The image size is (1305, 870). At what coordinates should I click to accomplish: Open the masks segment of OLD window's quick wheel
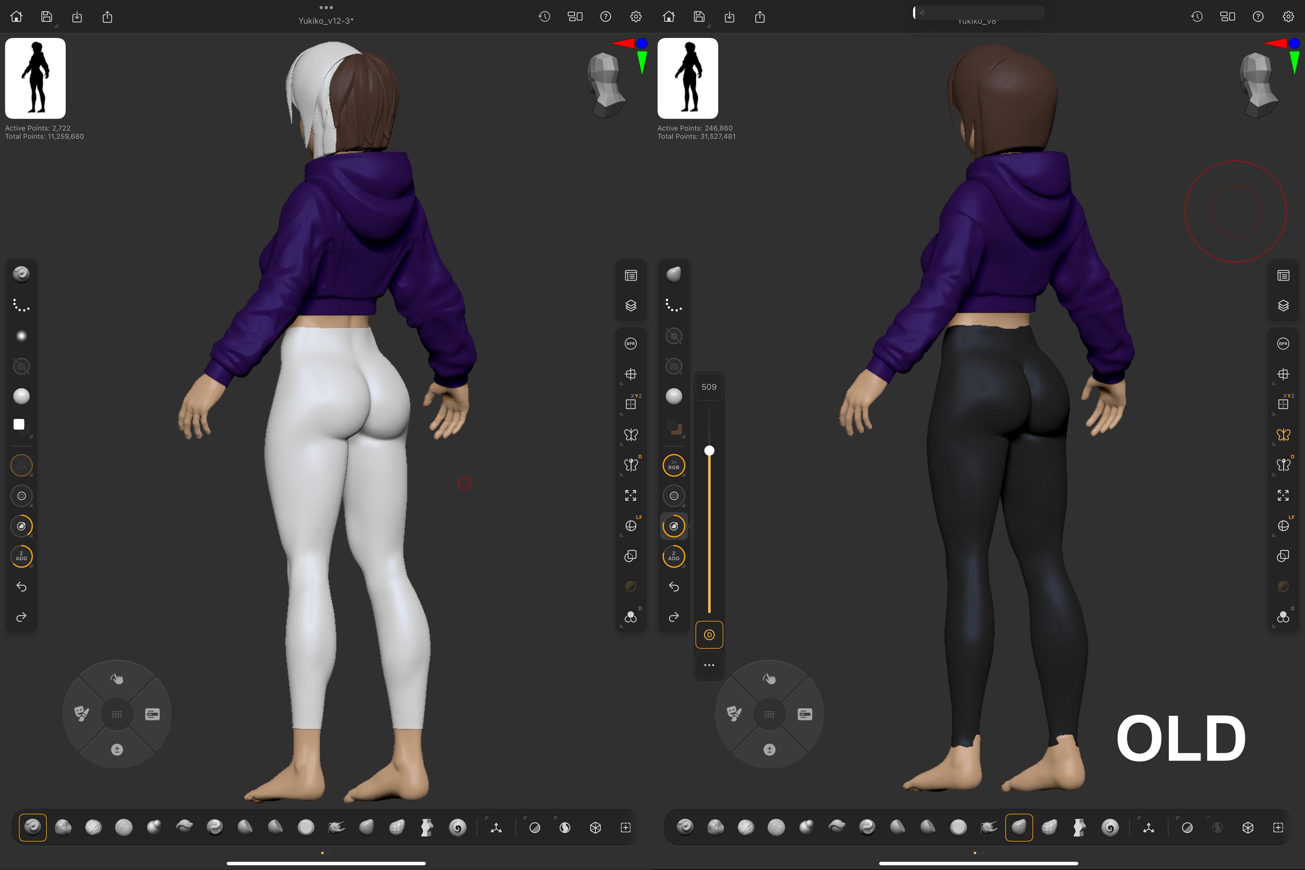[x=733, y=714]
